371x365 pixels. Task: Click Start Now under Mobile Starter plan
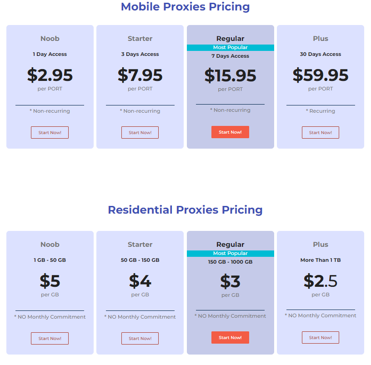140,132
